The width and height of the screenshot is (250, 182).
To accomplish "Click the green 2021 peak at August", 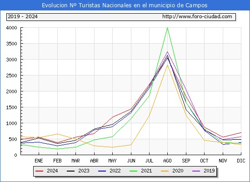I will 167,28.
